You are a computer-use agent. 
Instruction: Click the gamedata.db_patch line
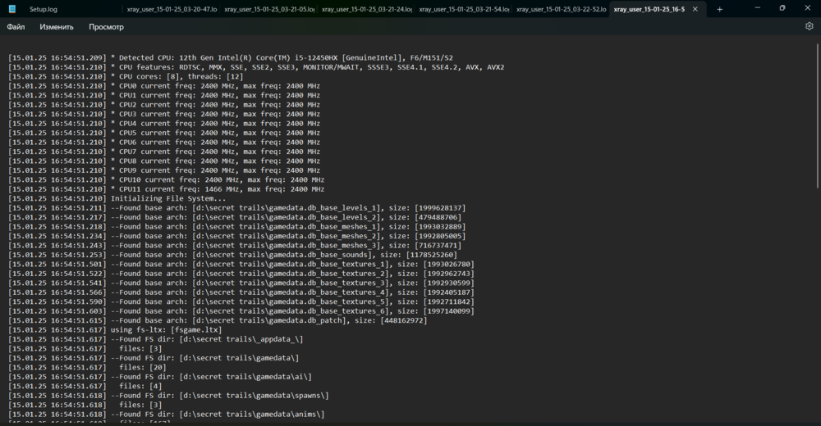click(x=218, y=320)
